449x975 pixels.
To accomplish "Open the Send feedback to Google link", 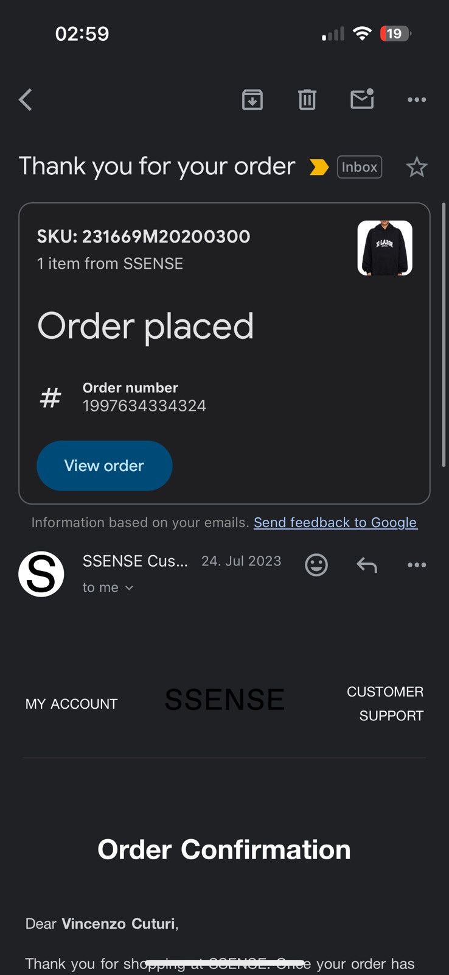I will [335, 522].
